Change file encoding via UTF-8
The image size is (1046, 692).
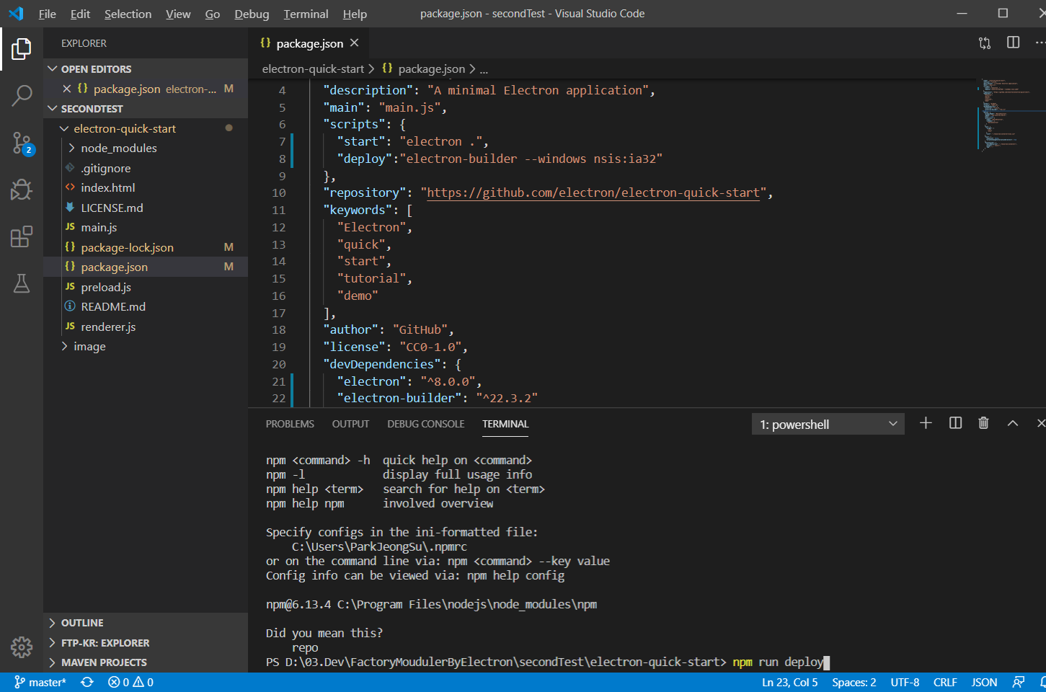coord(905,682)
